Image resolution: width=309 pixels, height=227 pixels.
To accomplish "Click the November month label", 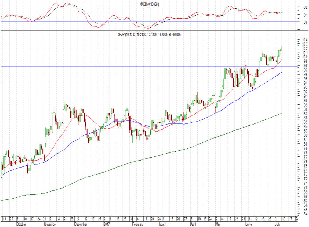I will tap(50, 224).
